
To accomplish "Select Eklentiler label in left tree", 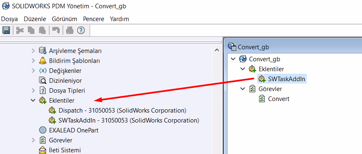I will (x=61, y=101).
